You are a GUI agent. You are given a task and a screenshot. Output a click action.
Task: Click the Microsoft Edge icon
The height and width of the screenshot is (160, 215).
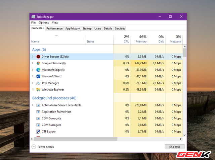click(x=38, y=70)
